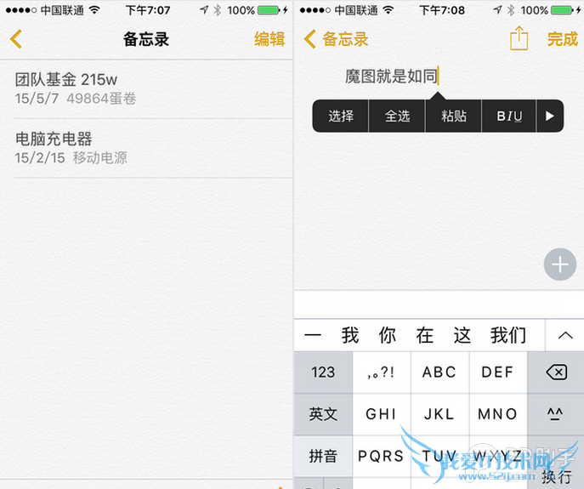Screen dimensions: 584x489
Task: Go back to 备忘录 from the note editor
Action: (337, 39)
